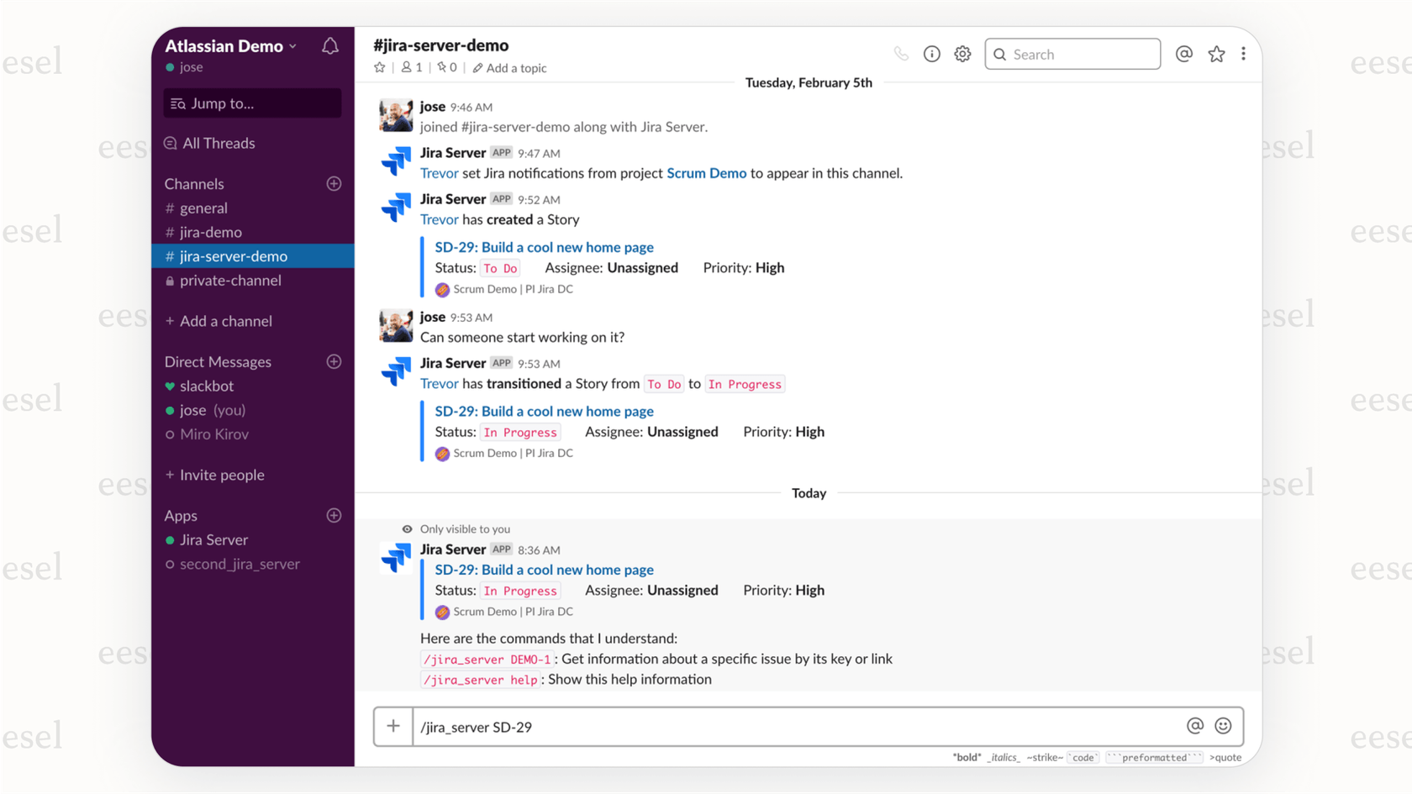The width and height of the screenshot is (1412, 794).
Task: Open issue SD-29: Build a cool new home page
Action: click(544, 247)
